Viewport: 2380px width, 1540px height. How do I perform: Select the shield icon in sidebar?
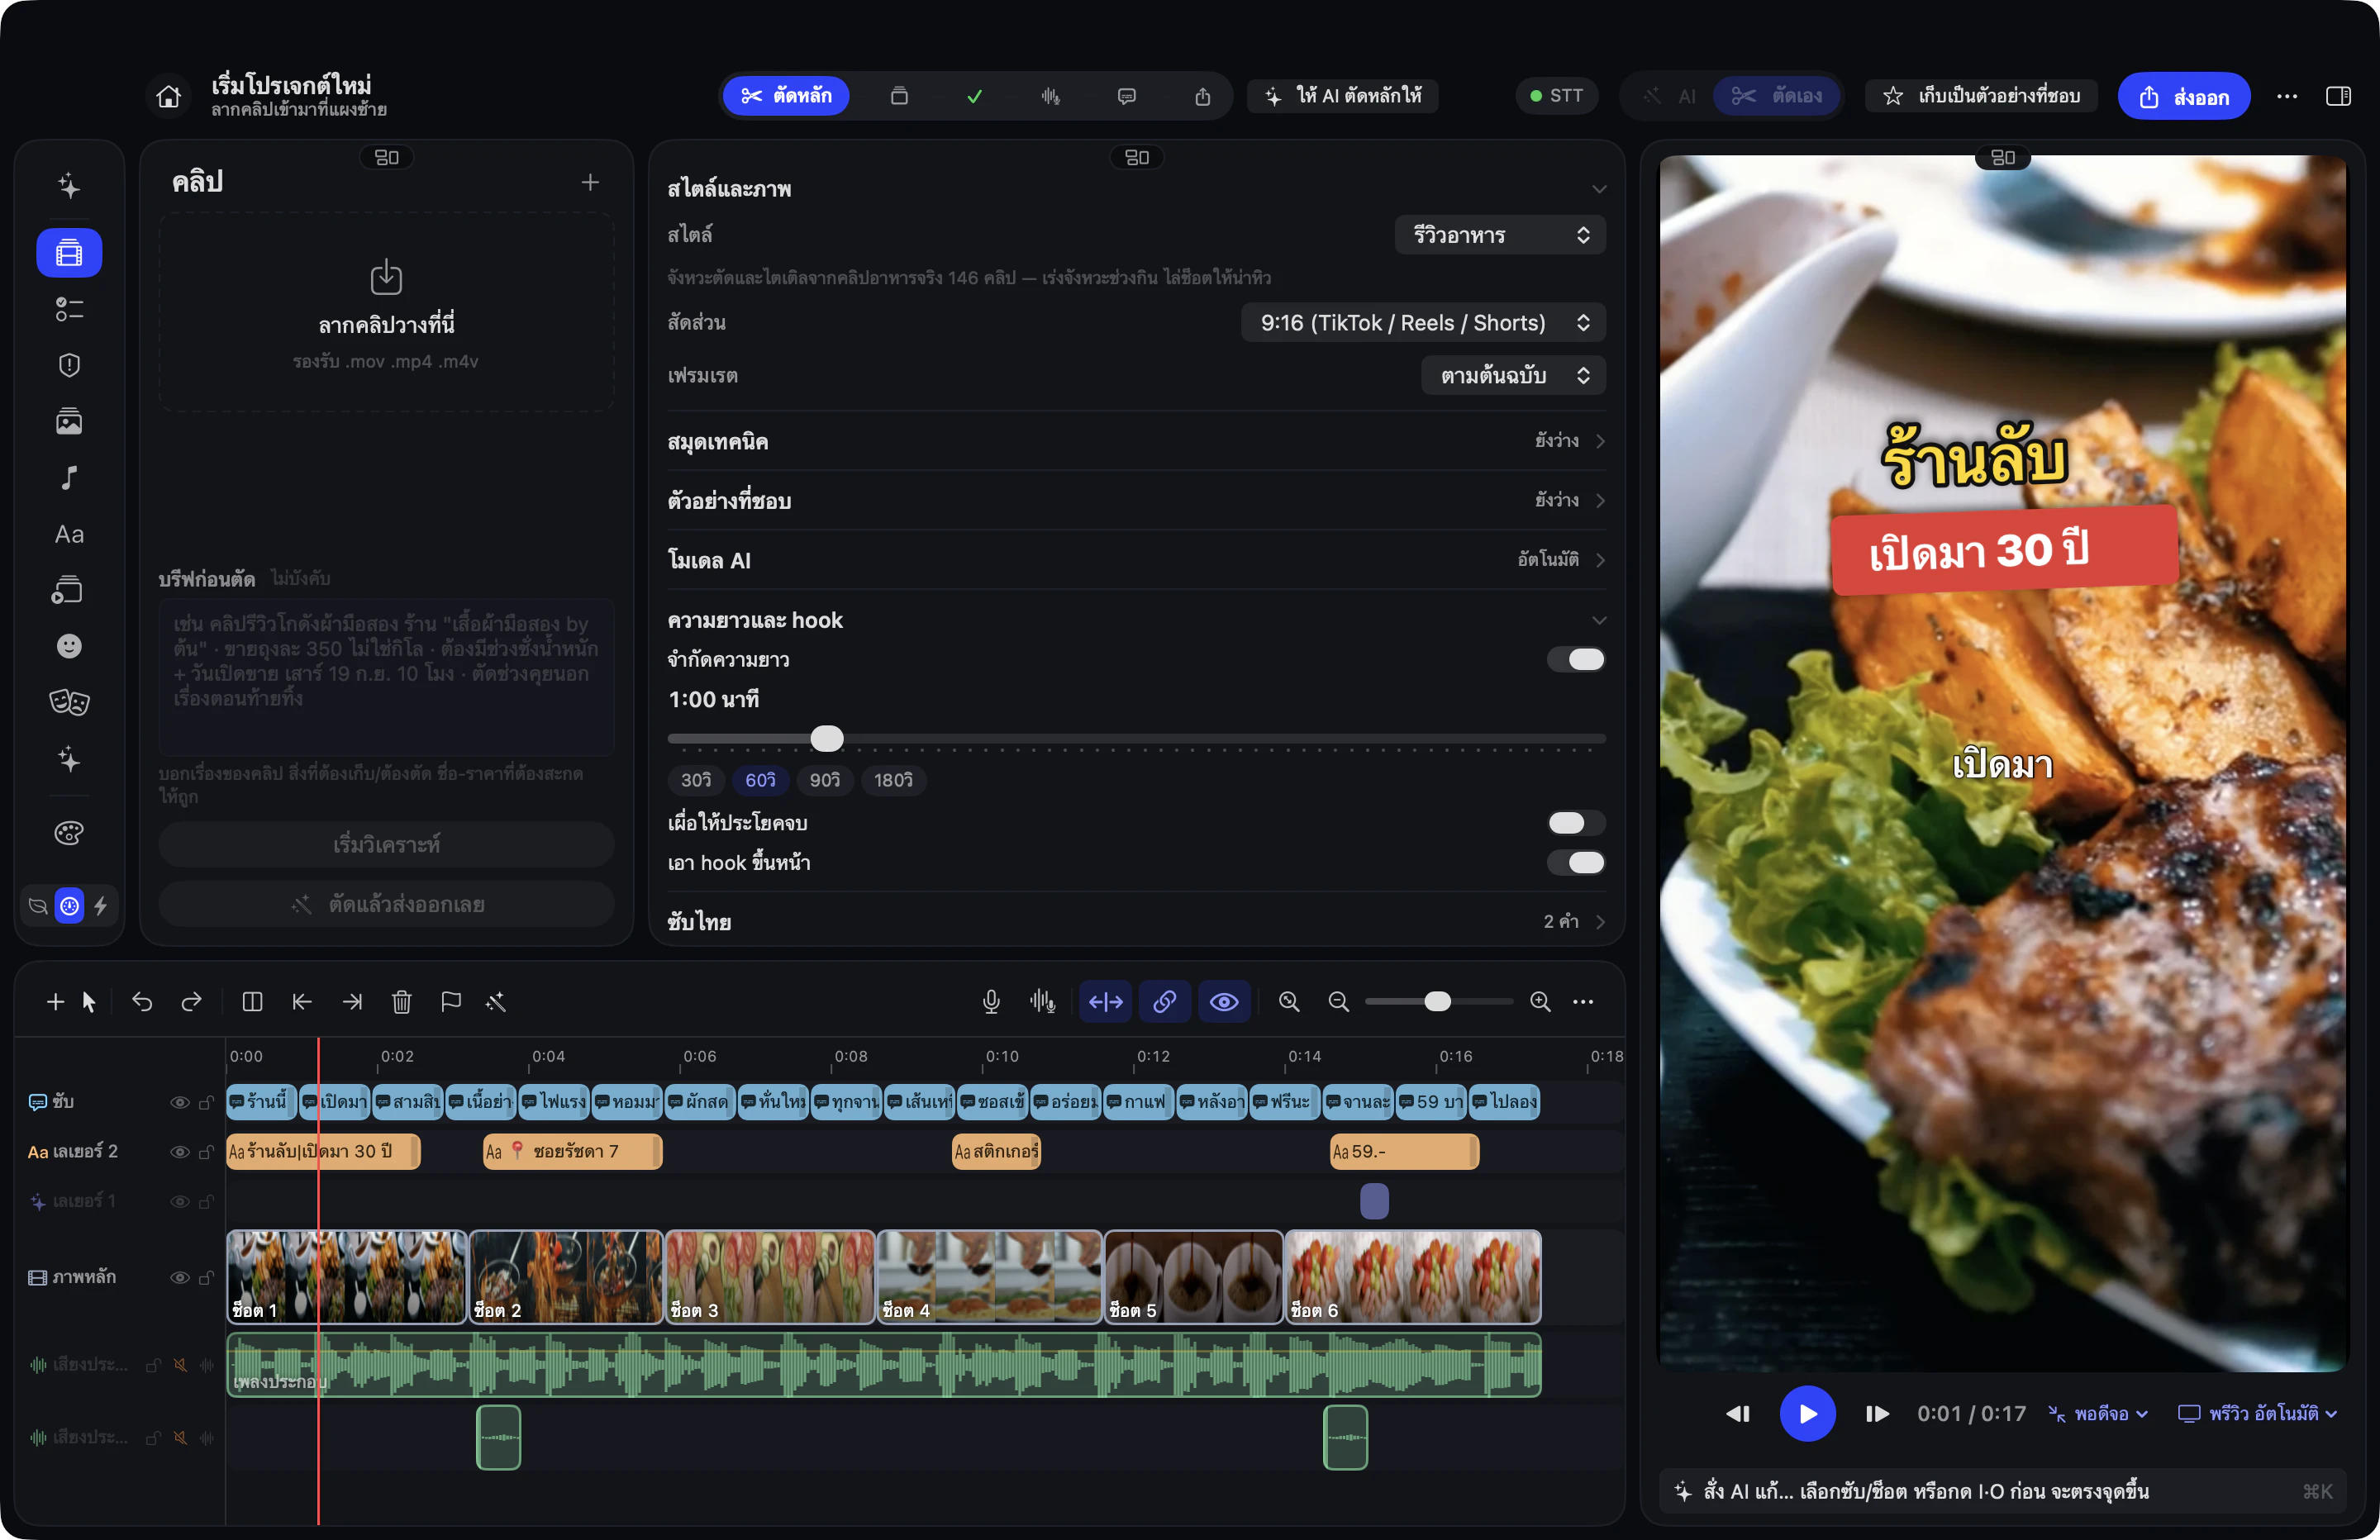69,365
